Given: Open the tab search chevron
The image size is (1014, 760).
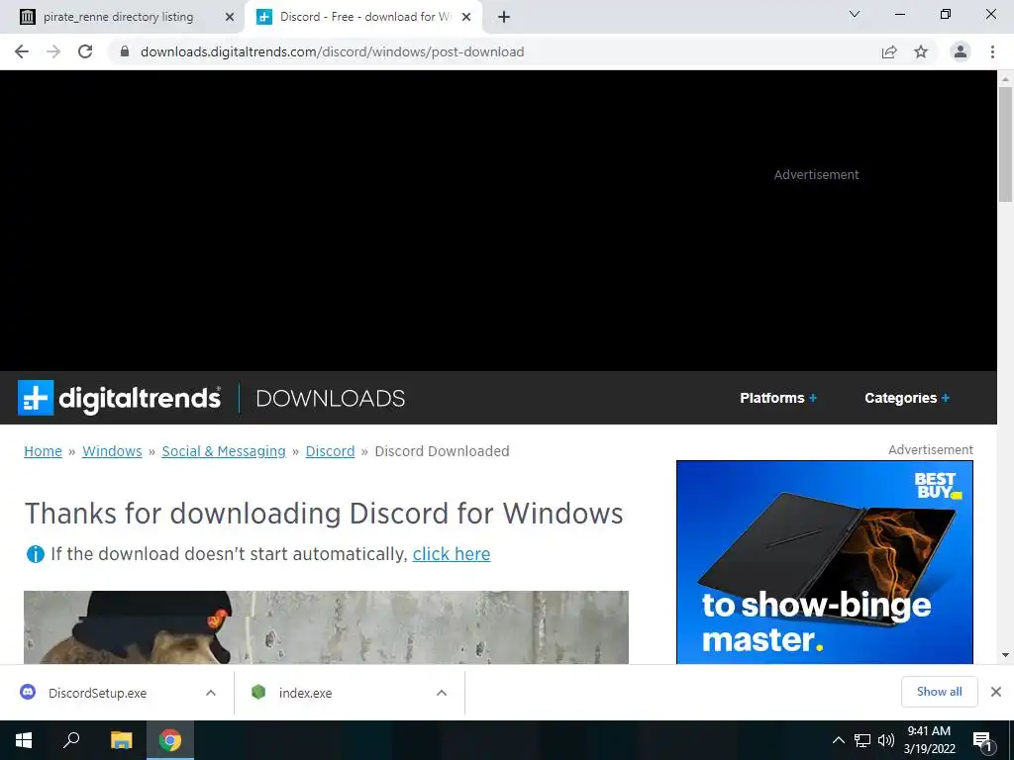Looking at the screenshot, I should [855, 14].
